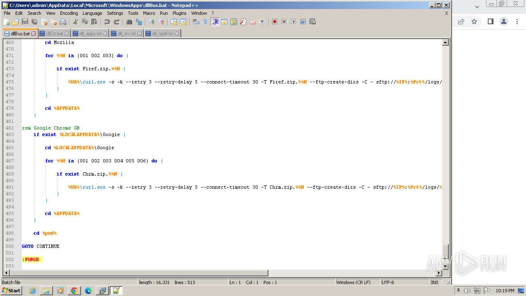Toggle the Monitoring eye icon
The height and width of the screenshot is (296, 526).
262,22
